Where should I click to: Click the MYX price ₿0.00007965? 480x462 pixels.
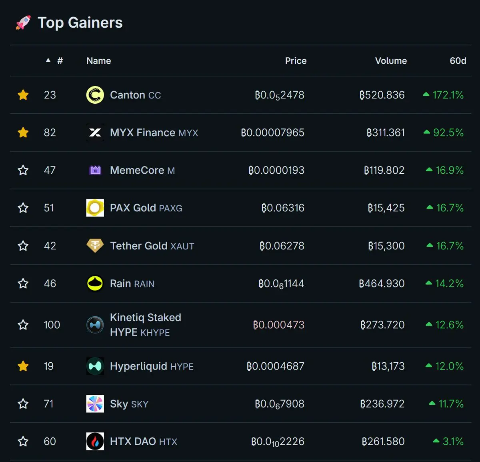[x=272, y=133]
